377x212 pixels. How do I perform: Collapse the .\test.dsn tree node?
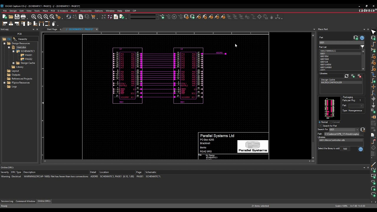[x=9, y=47]
